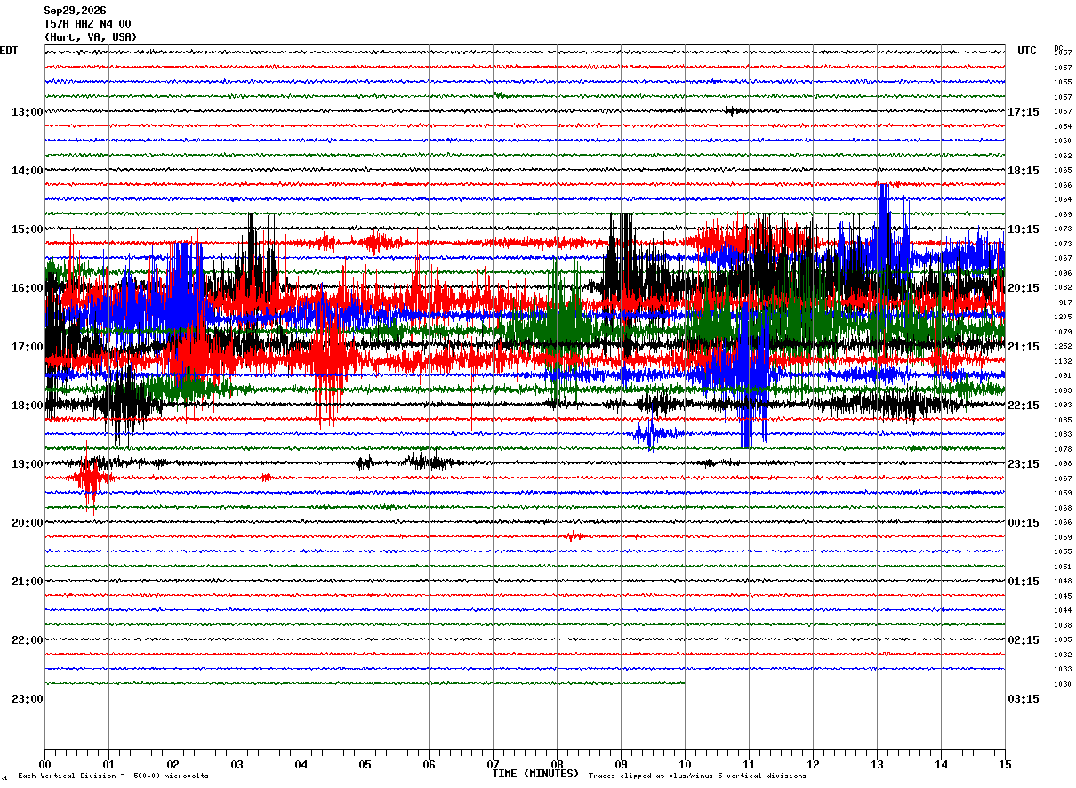Click the TIME (MINUTES) axis title
Screen dimensions: 1076x788
(535, 774)
